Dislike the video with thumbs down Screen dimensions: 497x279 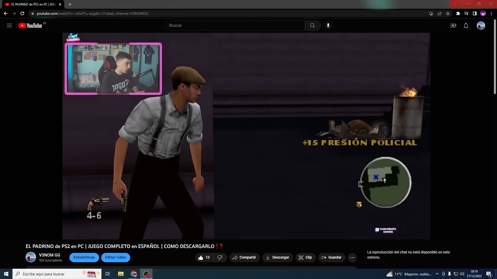(x=220, y=258)
